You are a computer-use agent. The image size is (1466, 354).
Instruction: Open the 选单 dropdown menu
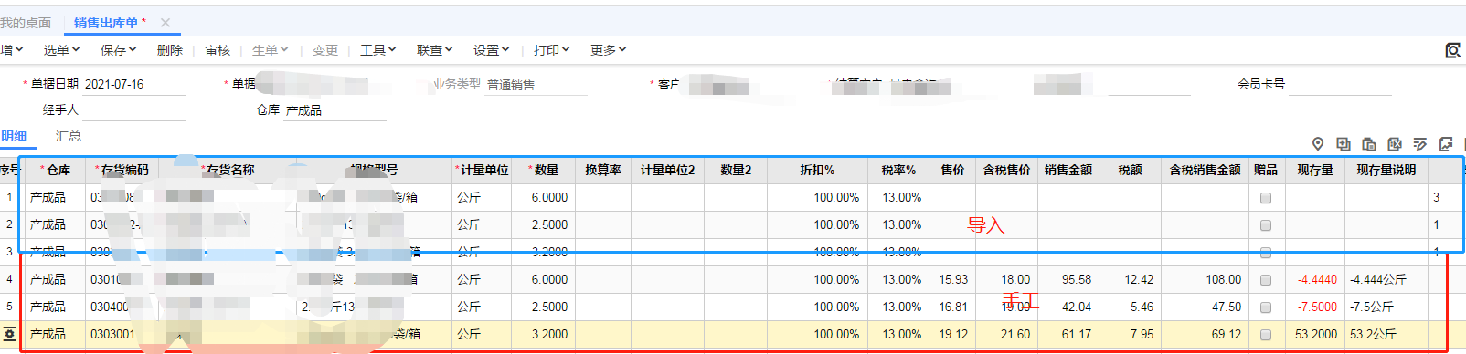pos(61,50)
